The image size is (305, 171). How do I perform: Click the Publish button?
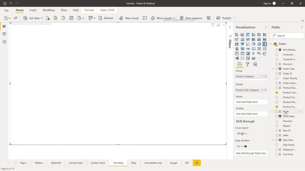pos(224,18)
